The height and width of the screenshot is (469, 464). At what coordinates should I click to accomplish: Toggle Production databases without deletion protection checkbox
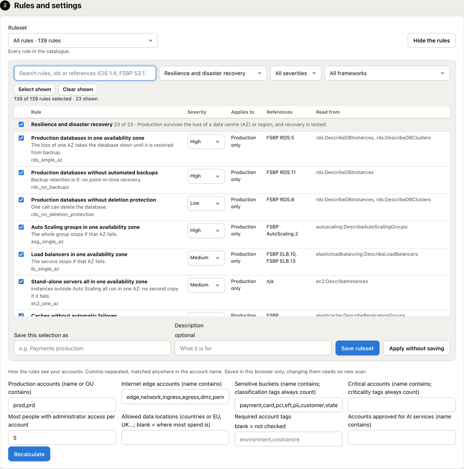pyautogui.click(x=21, y=200)
